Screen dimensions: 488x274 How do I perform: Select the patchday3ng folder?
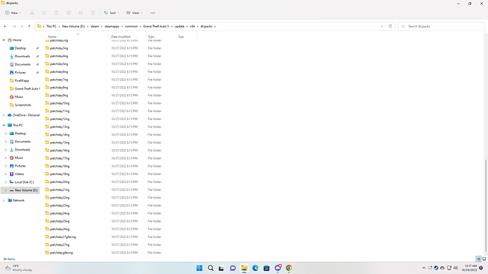[59, 48]
